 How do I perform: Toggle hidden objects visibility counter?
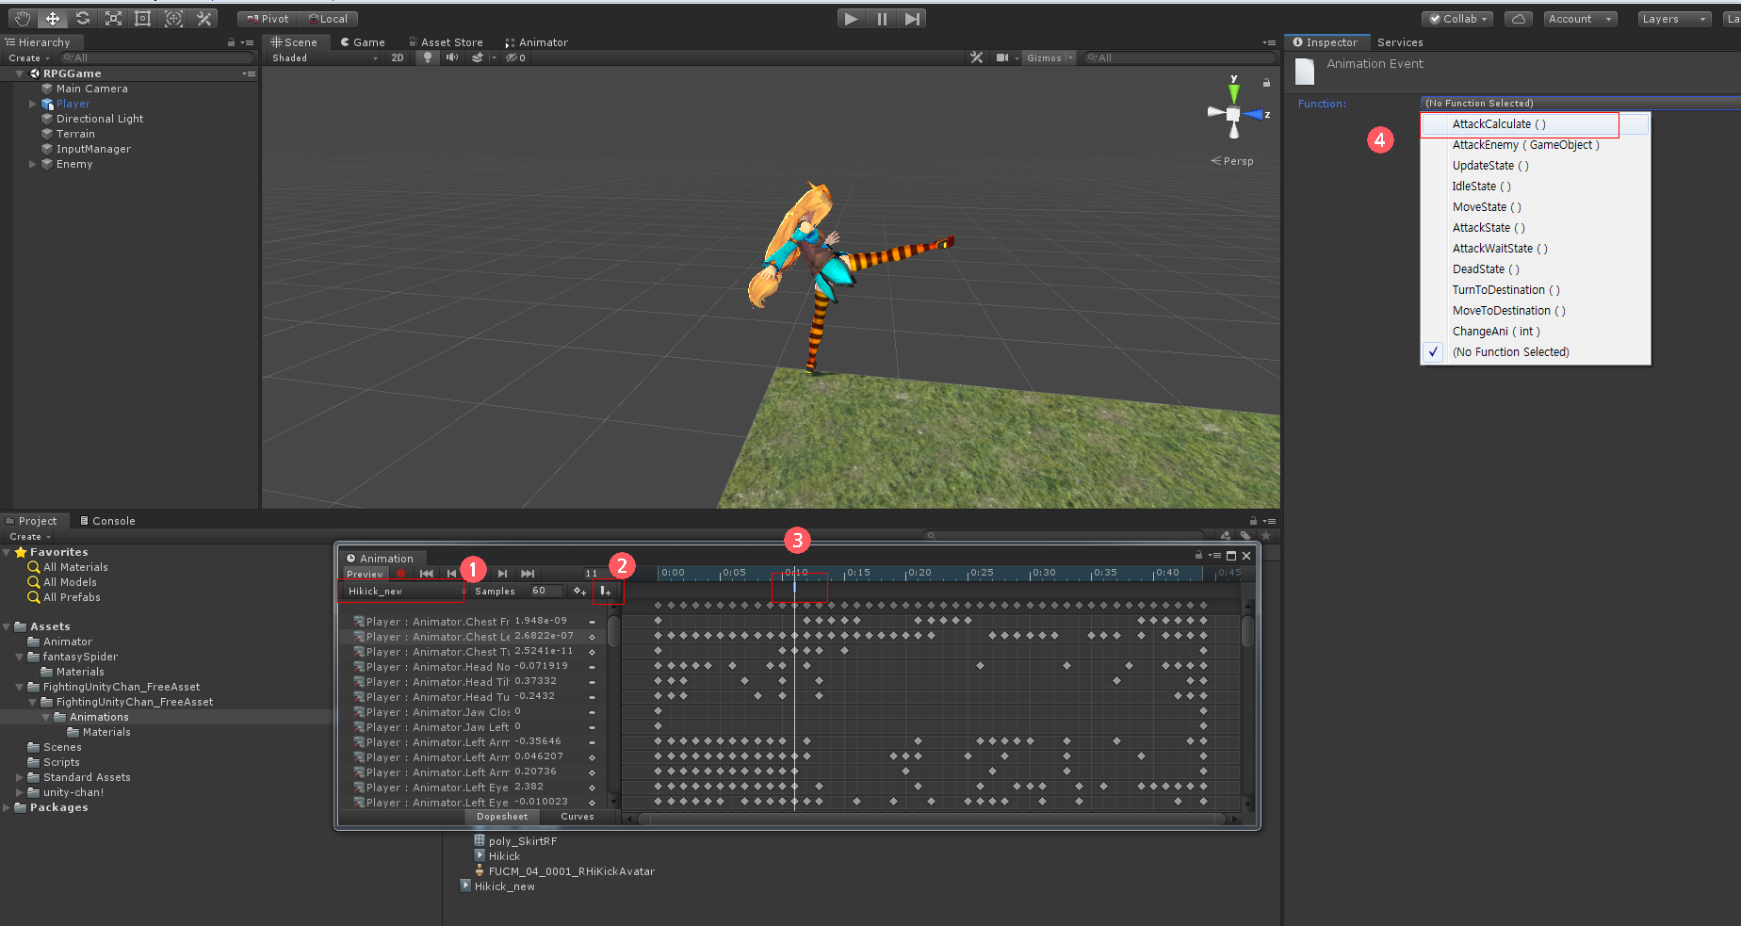click(x=516, y=58)
